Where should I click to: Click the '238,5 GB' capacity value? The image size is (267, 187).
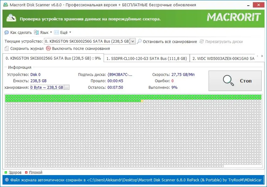click(x=38, y=81)
